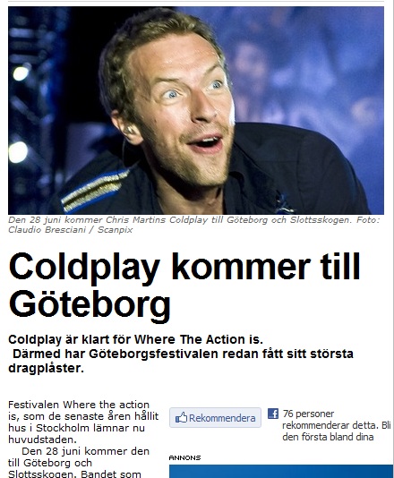Click the Facebook logo icon

point(273,414)
